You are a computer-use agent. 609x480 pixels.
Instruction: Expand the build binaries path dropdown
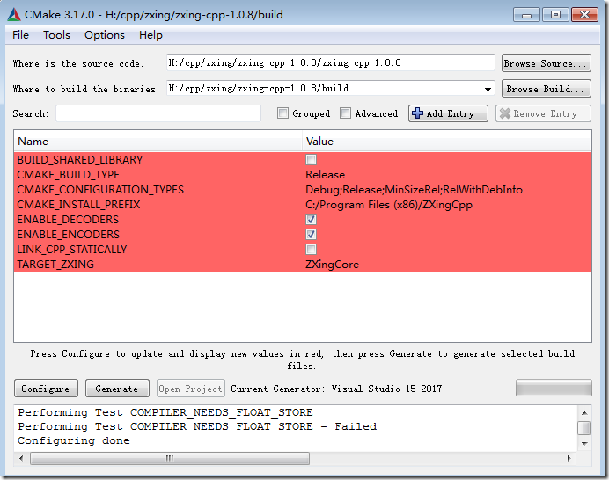488,90
